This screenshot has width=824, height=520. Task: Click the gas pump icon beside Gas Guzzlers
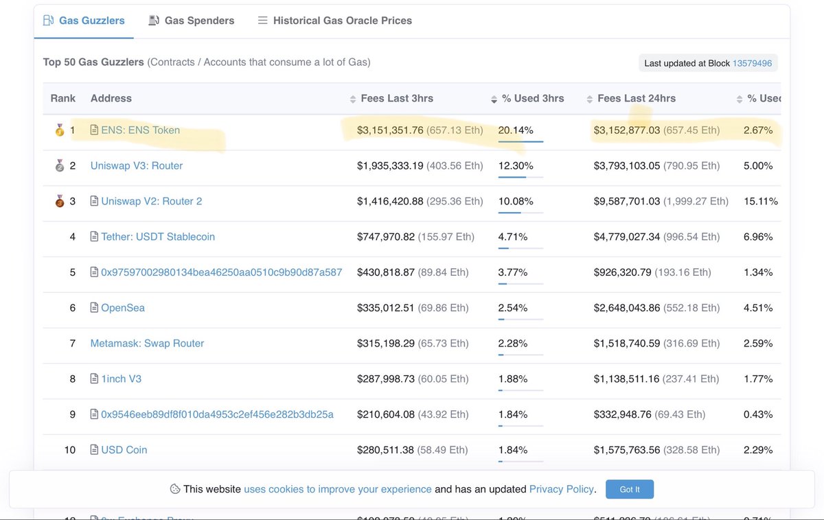(48, 21)
